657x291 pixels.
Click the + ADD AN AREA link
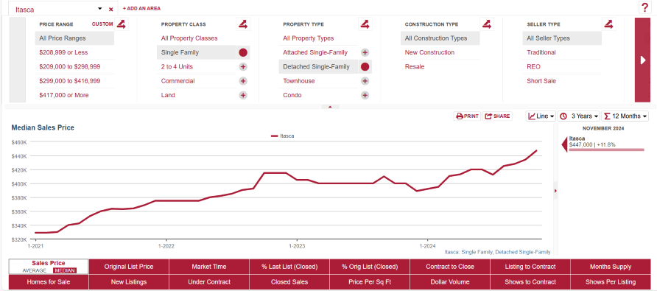tap(141, 8)
